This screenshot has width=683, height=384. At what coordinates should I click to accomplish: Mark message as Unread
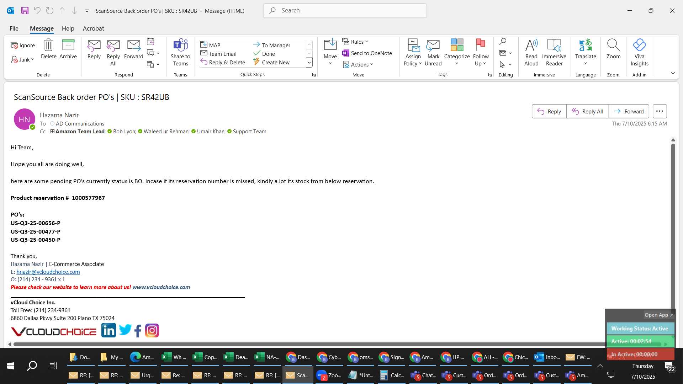433,53
